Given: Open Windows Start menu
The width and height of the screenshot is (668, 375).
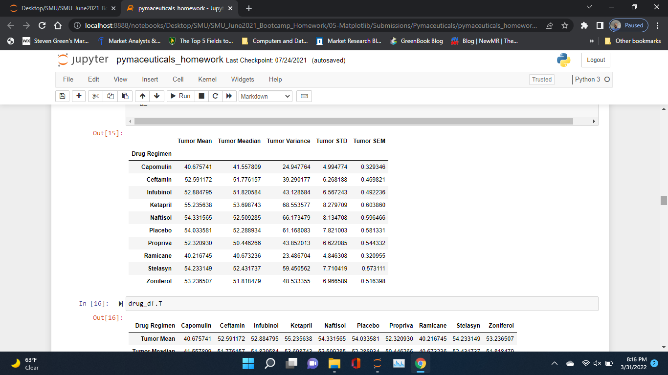Looking at the screenshot, I should click(248, 363).
